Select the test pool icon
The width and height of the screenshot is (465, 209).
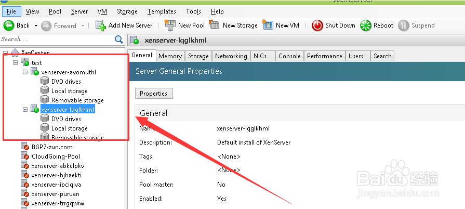25,62
